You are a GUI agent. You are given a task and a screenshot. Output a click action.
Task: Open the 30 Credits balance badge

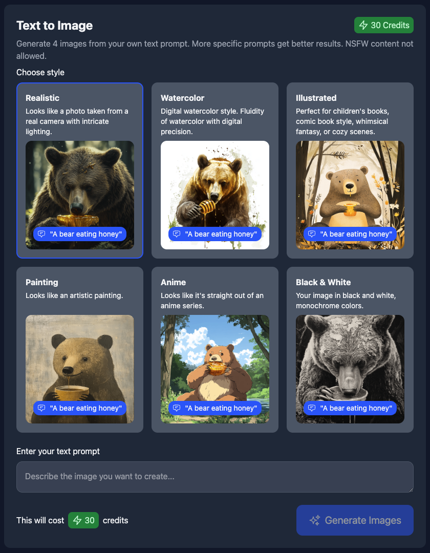coord(384,25)
